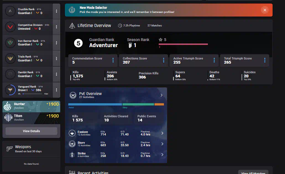Open Collections Score options menu
This screenshot has width=285, height=174.
(164, 60)
